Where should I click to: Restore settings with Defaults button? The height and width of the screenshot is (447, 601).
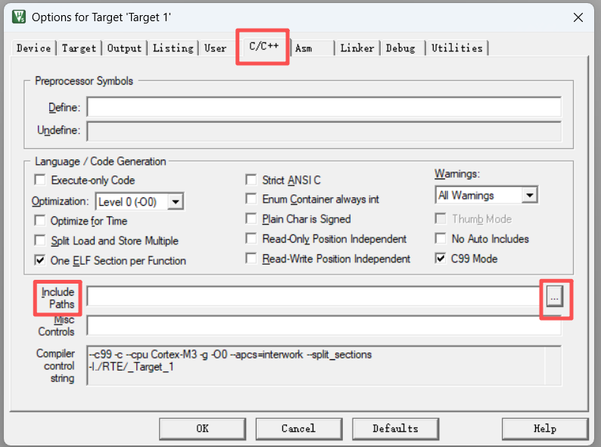click(x=396, y=429)
